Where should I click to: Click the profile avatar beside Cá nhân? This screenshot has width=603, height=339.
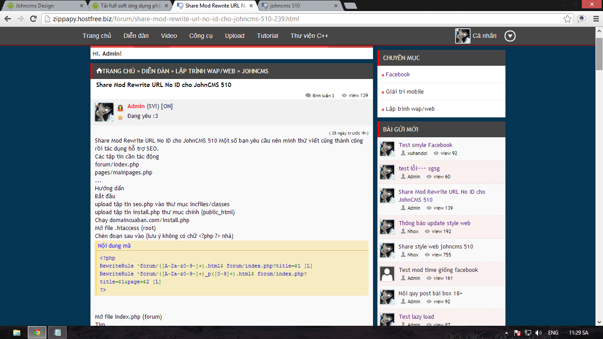point(463,36)
